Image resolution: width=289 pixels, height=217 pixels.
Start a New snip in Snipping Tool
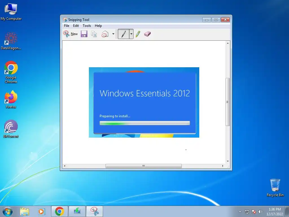coord(70,34)
